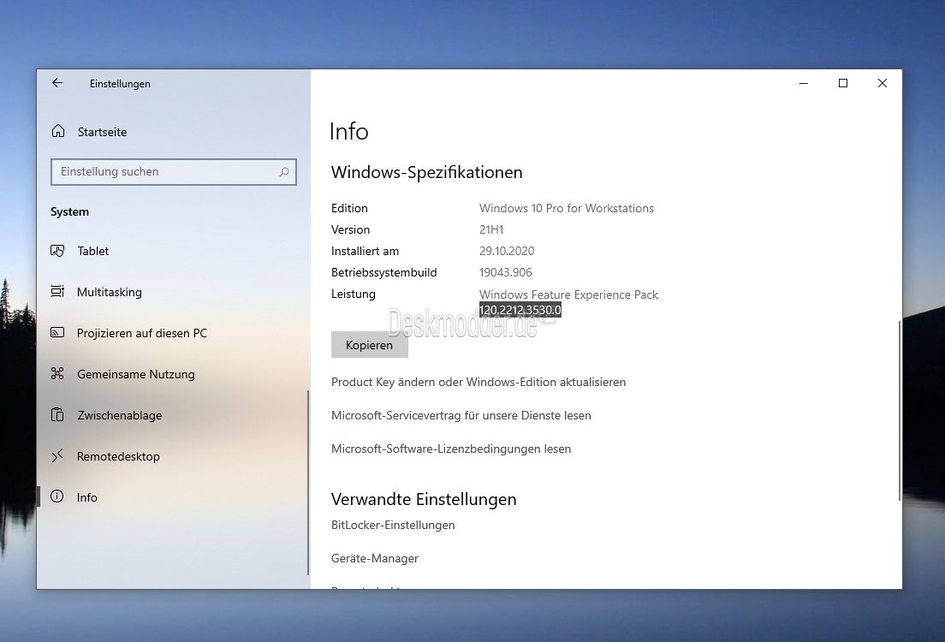
Task: Click the Verwandte Einstellungen heading
Action: click(x=424, y=499)
